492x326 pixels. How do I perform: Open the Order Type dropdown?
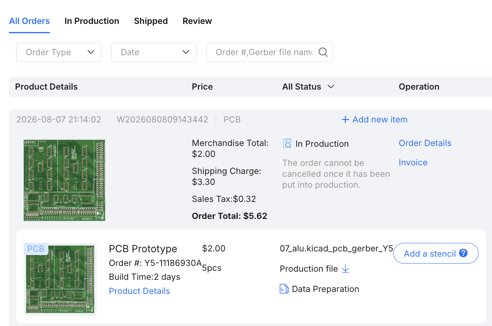[59, 52]
